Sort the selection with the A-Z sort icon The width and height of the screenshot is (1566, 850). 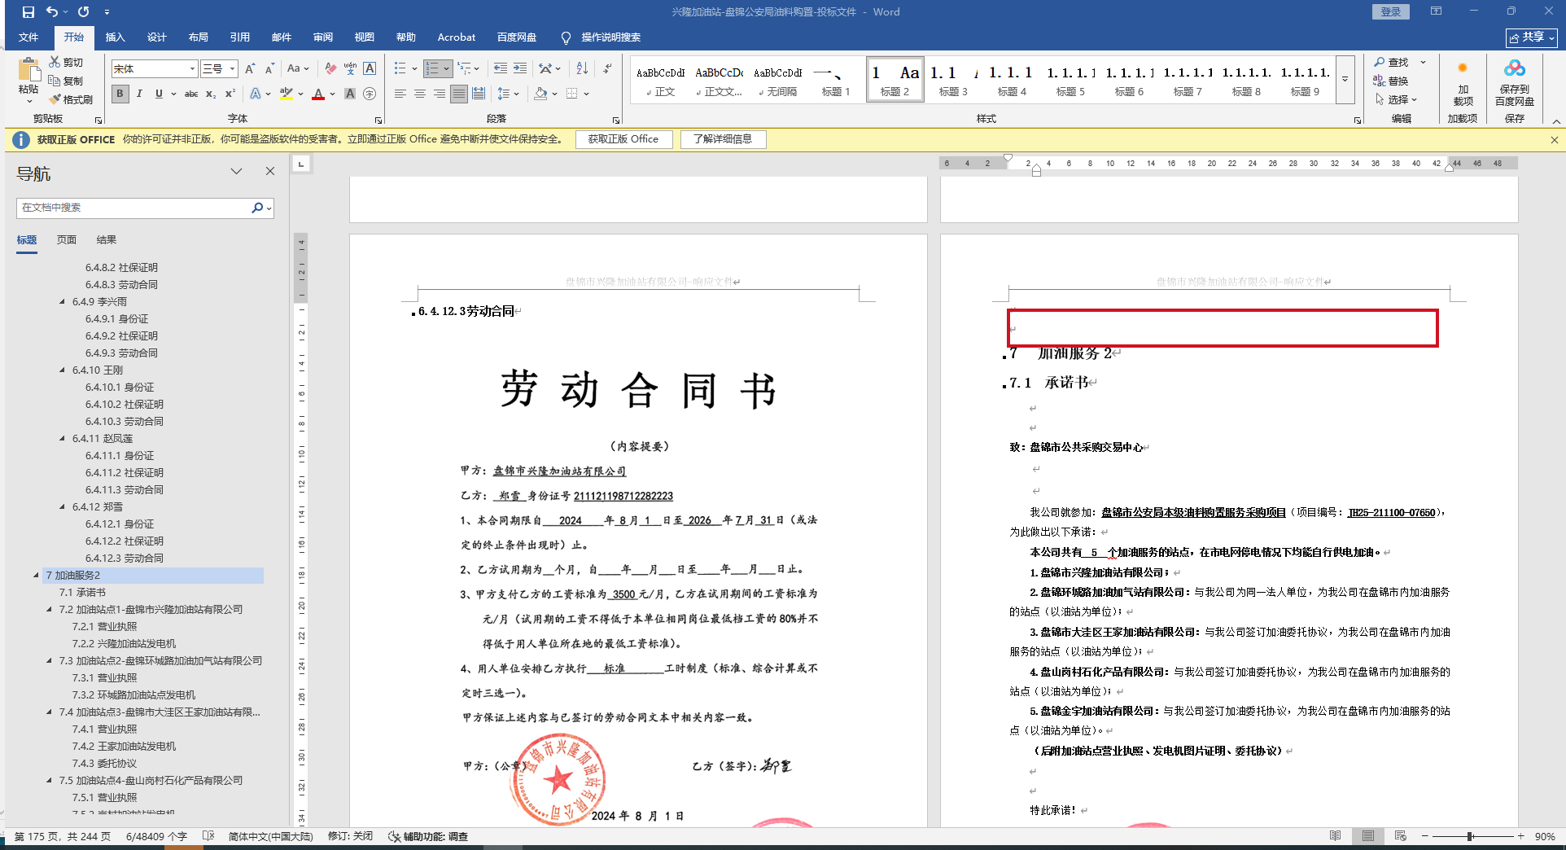pyautogui.click(x=582, y=69)
